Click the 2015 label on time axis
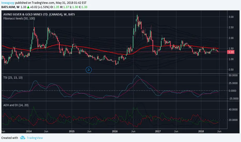The width and height of the screenshot is (241, 142). [x=72, y=131]
